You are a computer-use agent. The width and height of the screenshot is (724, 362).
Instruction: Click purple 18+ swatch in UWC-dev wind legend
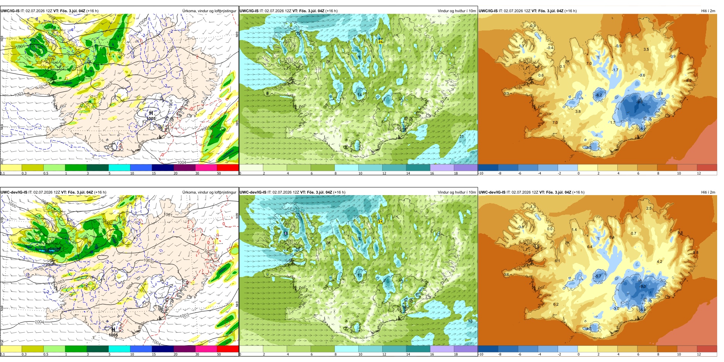click(466, 349)
